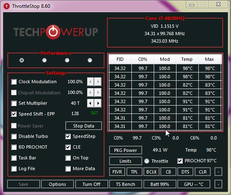Image resolution: width=231 pixels, height=195 pixels.
Task: Enable the Clock Modulation checkbox
Action: 14,82
